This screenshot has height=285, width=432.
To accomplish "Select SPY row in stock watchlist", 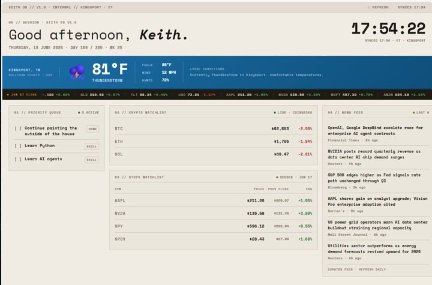I will click(x=214, y=226).
